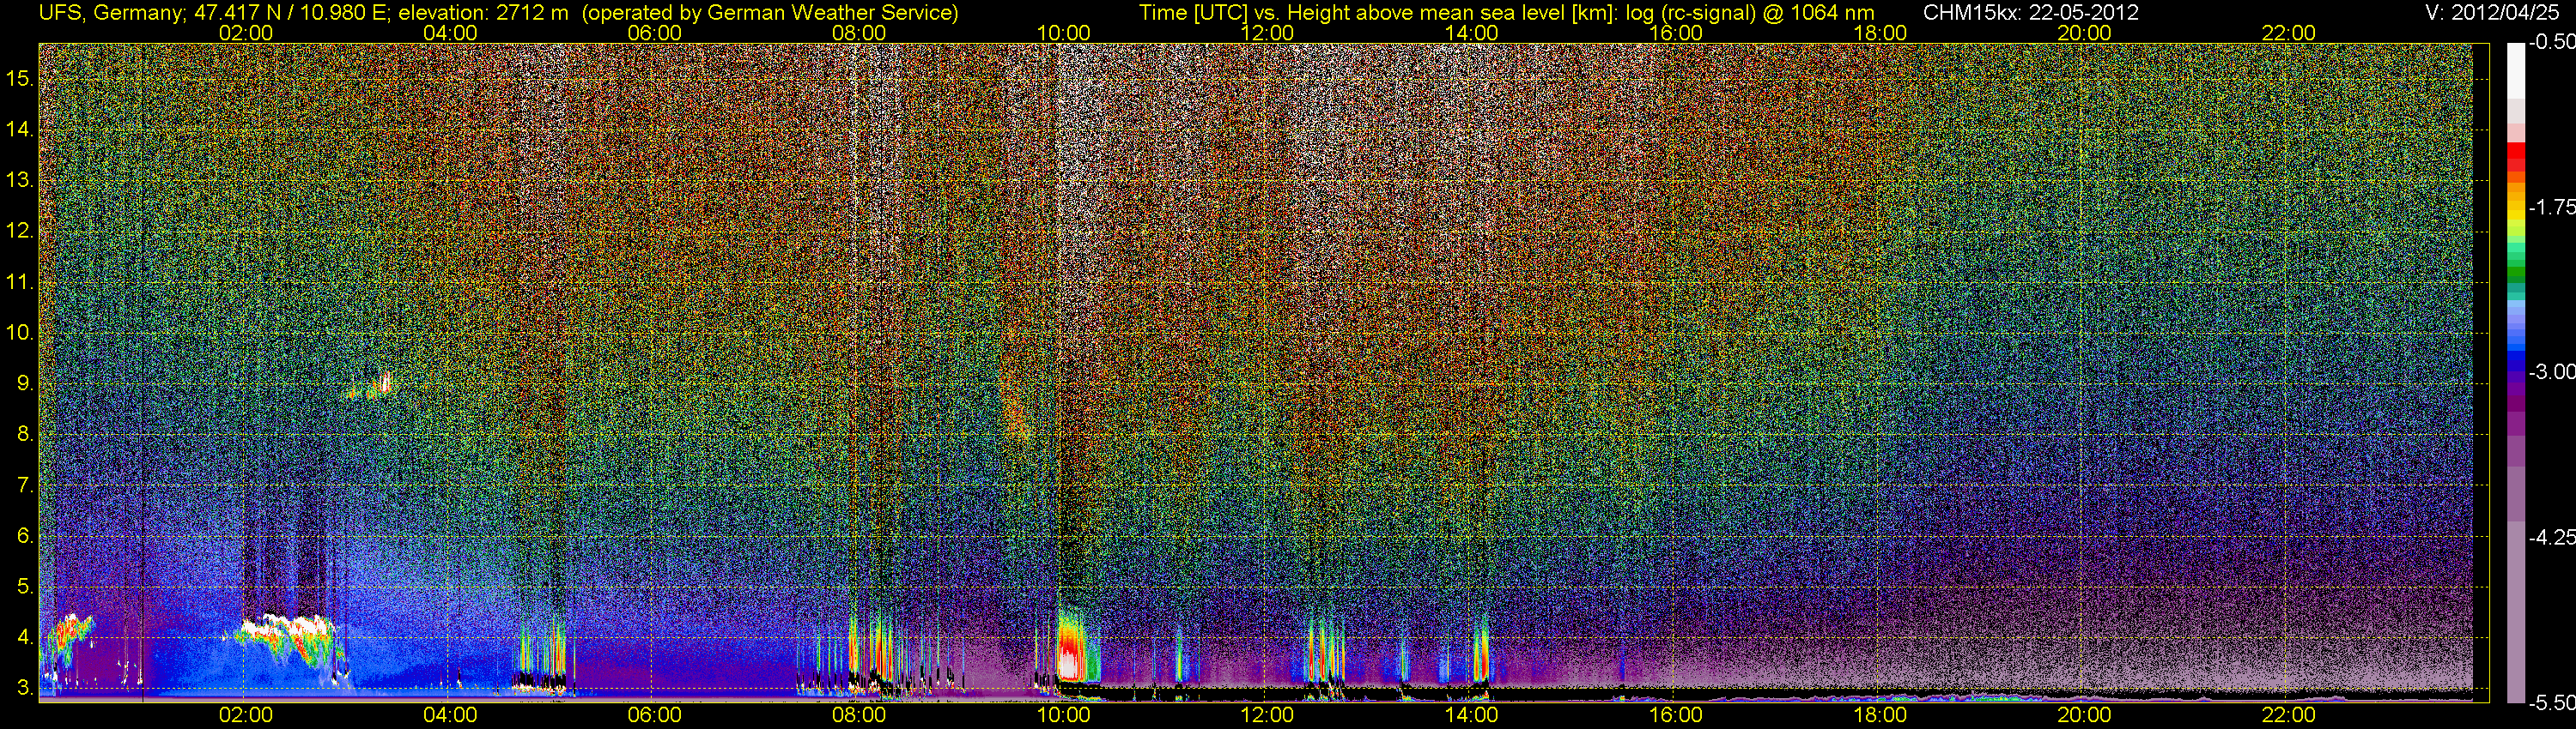
Task: Click the strong white cloud echo at 10:00
Action: (1070, 659)
